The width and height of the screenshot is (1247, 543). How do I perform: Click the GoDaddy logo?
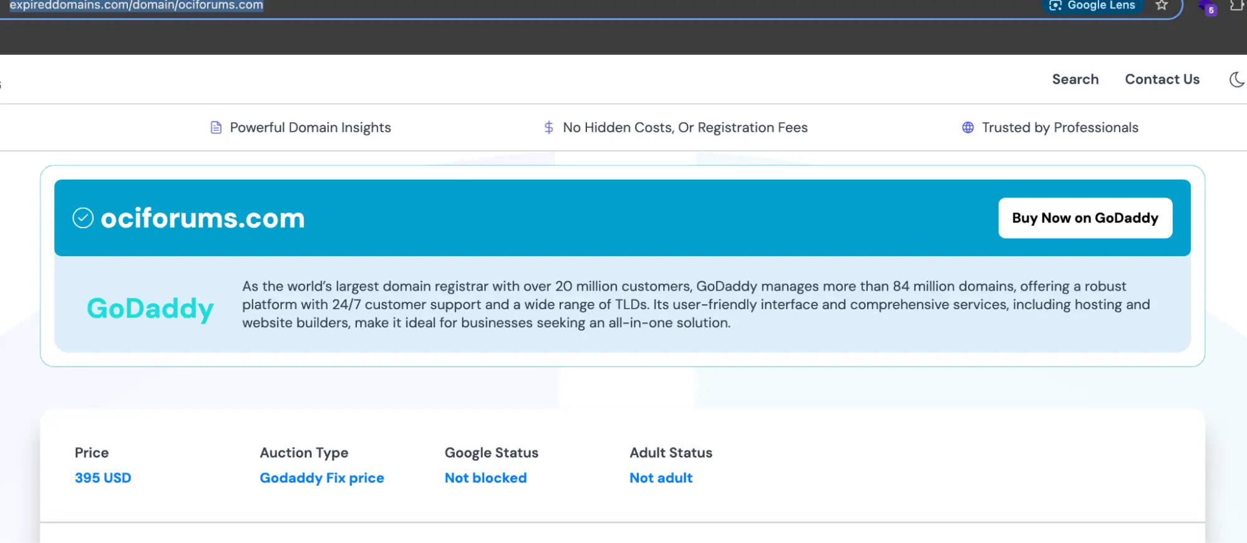[x=150, y=308]
